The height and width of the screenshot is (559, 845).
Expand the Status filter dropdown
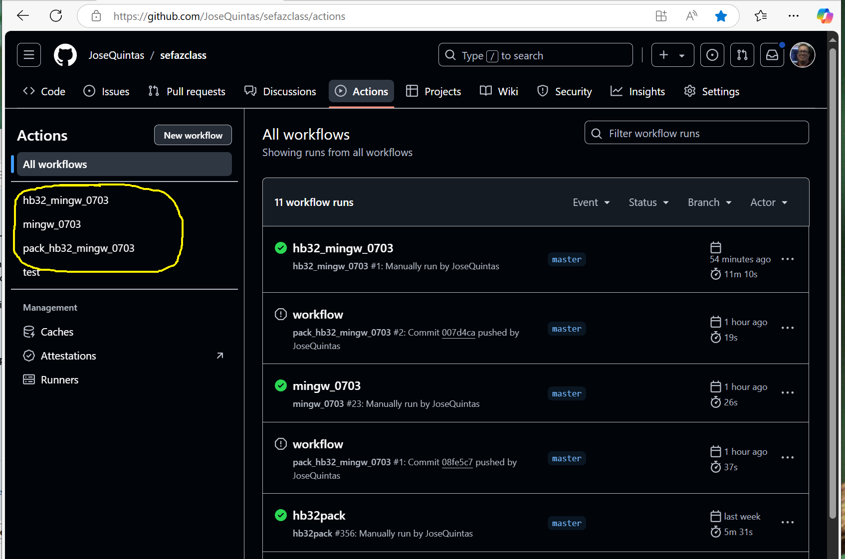click(648, 202)
